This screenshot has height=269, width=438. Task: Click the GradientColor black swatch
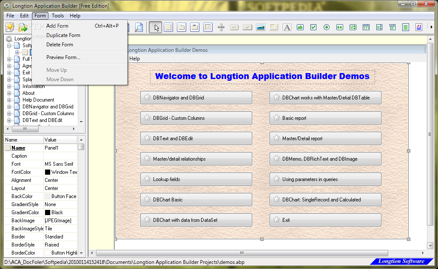click(48, 212)
